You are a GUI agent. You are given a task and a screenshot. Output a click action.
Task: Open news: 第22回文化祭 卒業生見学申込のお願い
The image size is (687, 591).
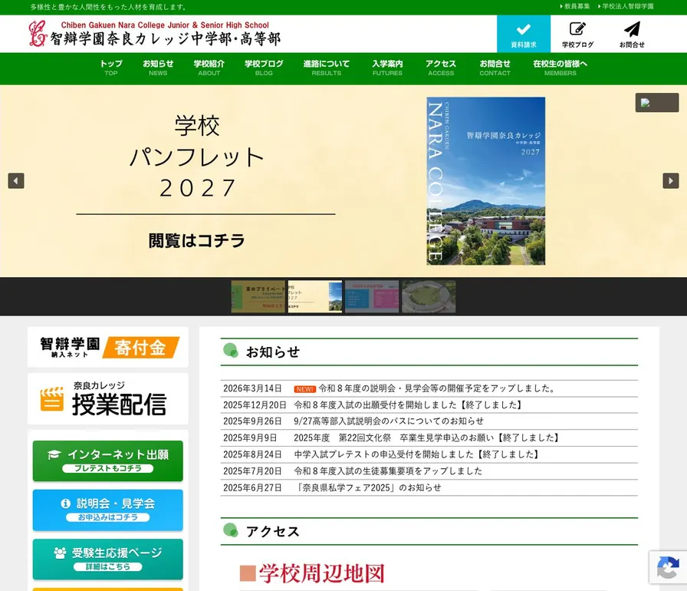click(427, 437)
